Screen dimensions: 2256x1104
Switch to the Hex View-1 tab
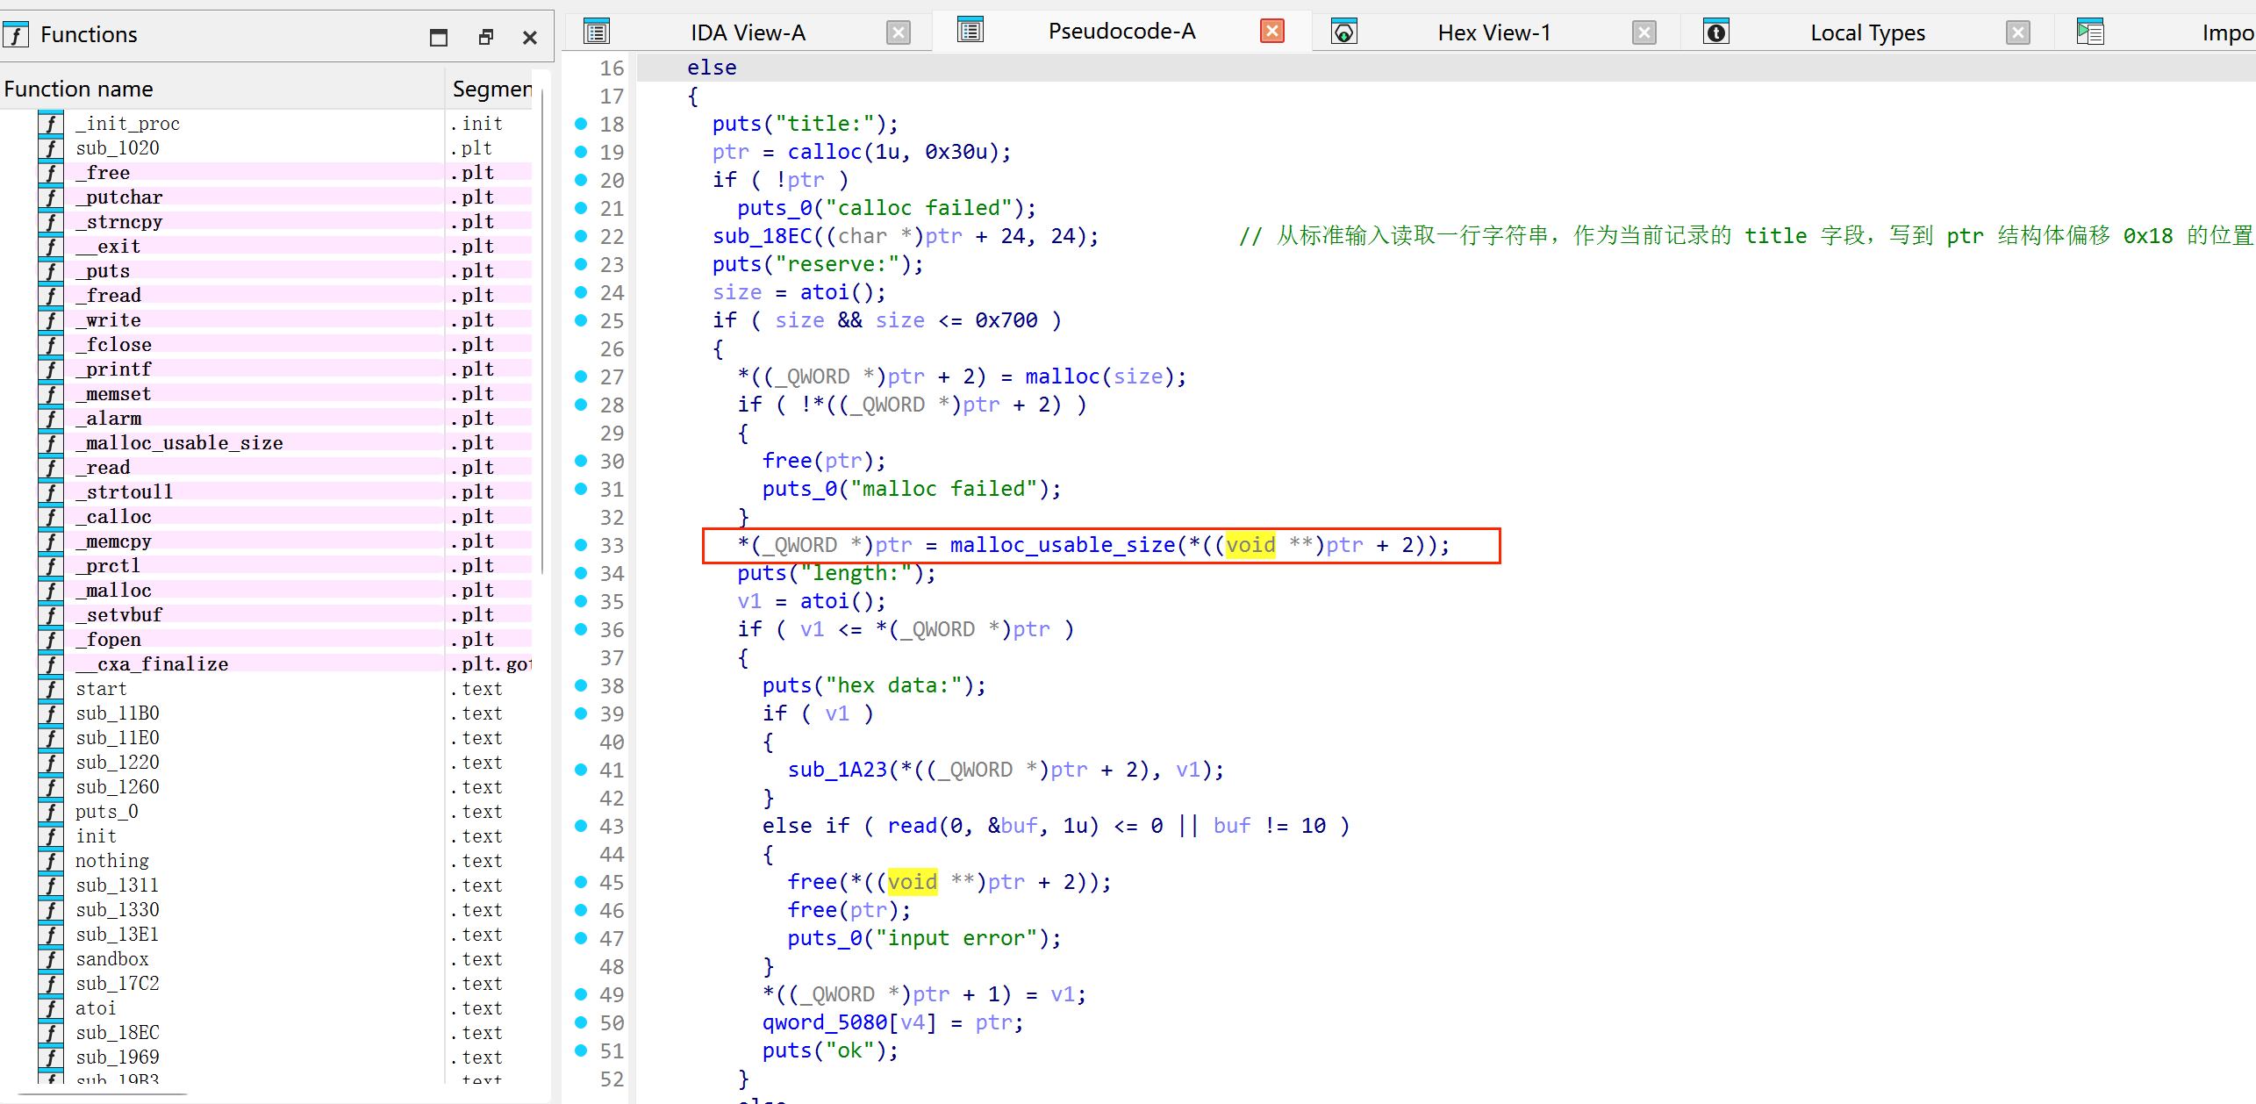pos(1494,32)
